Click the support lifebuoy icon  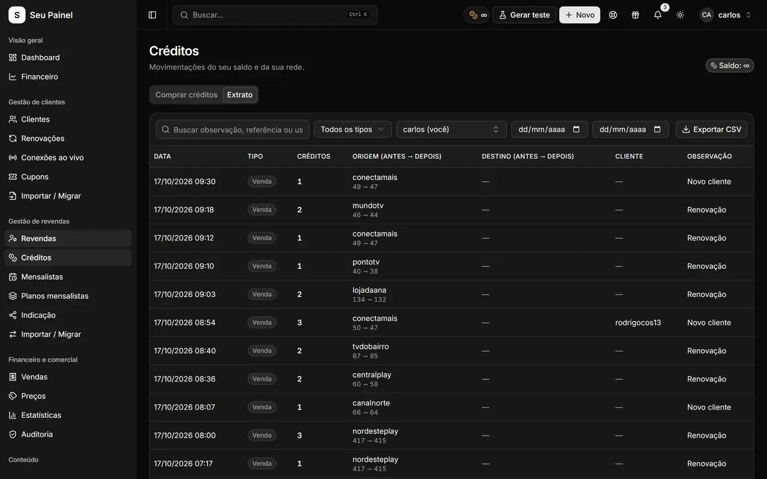click(x=613, y=15)
